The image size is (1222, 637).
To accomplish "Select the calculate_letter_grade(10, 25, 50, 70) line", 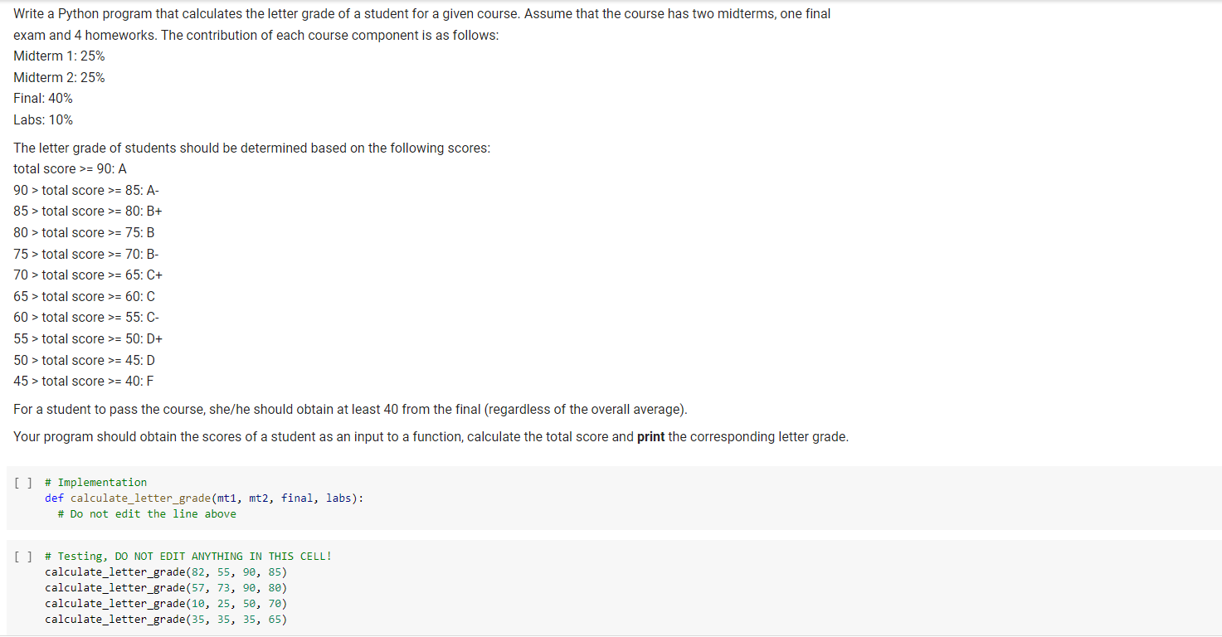I will 166,604.
